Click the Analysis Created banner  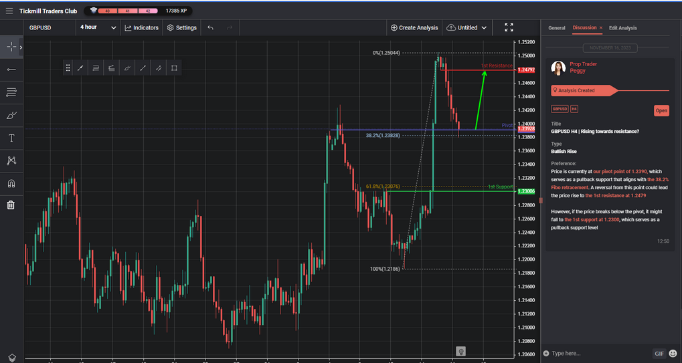[584, 90]
